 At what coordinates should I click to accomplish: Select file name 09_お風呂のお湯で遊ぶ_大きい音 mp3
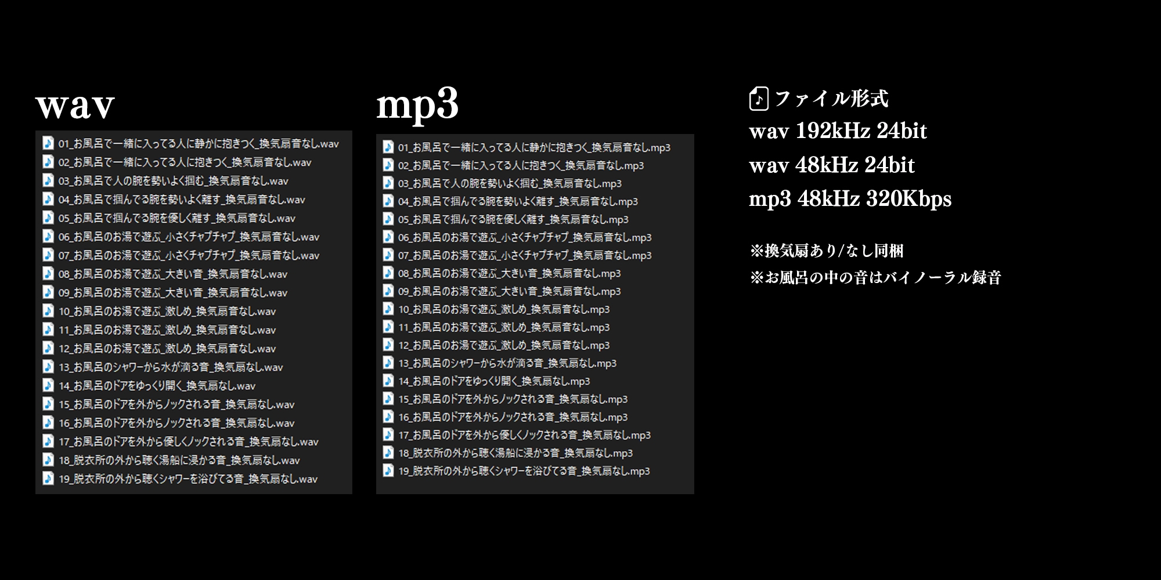pos(510,291)
